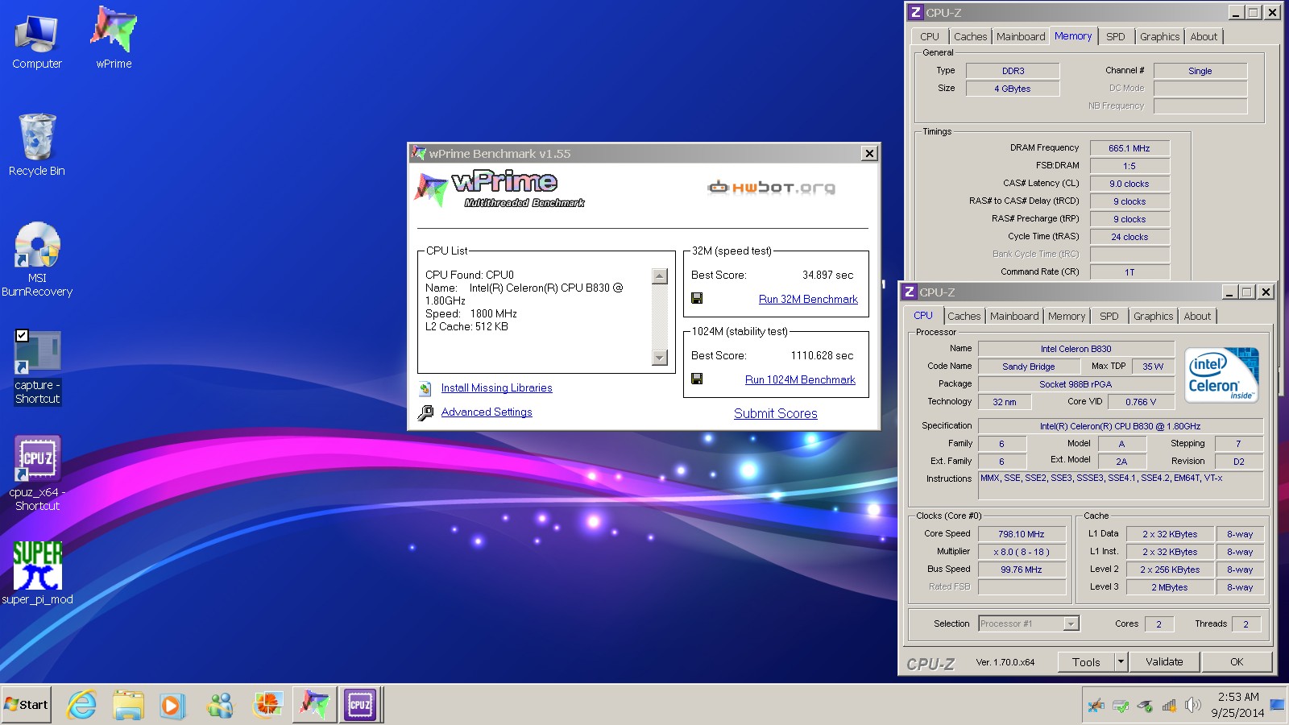This screenshot has width=1289, height=725.
Task: Open SPD tab in back CPU-Z window
Action: pyautogui.click(x=1115, y=36)
